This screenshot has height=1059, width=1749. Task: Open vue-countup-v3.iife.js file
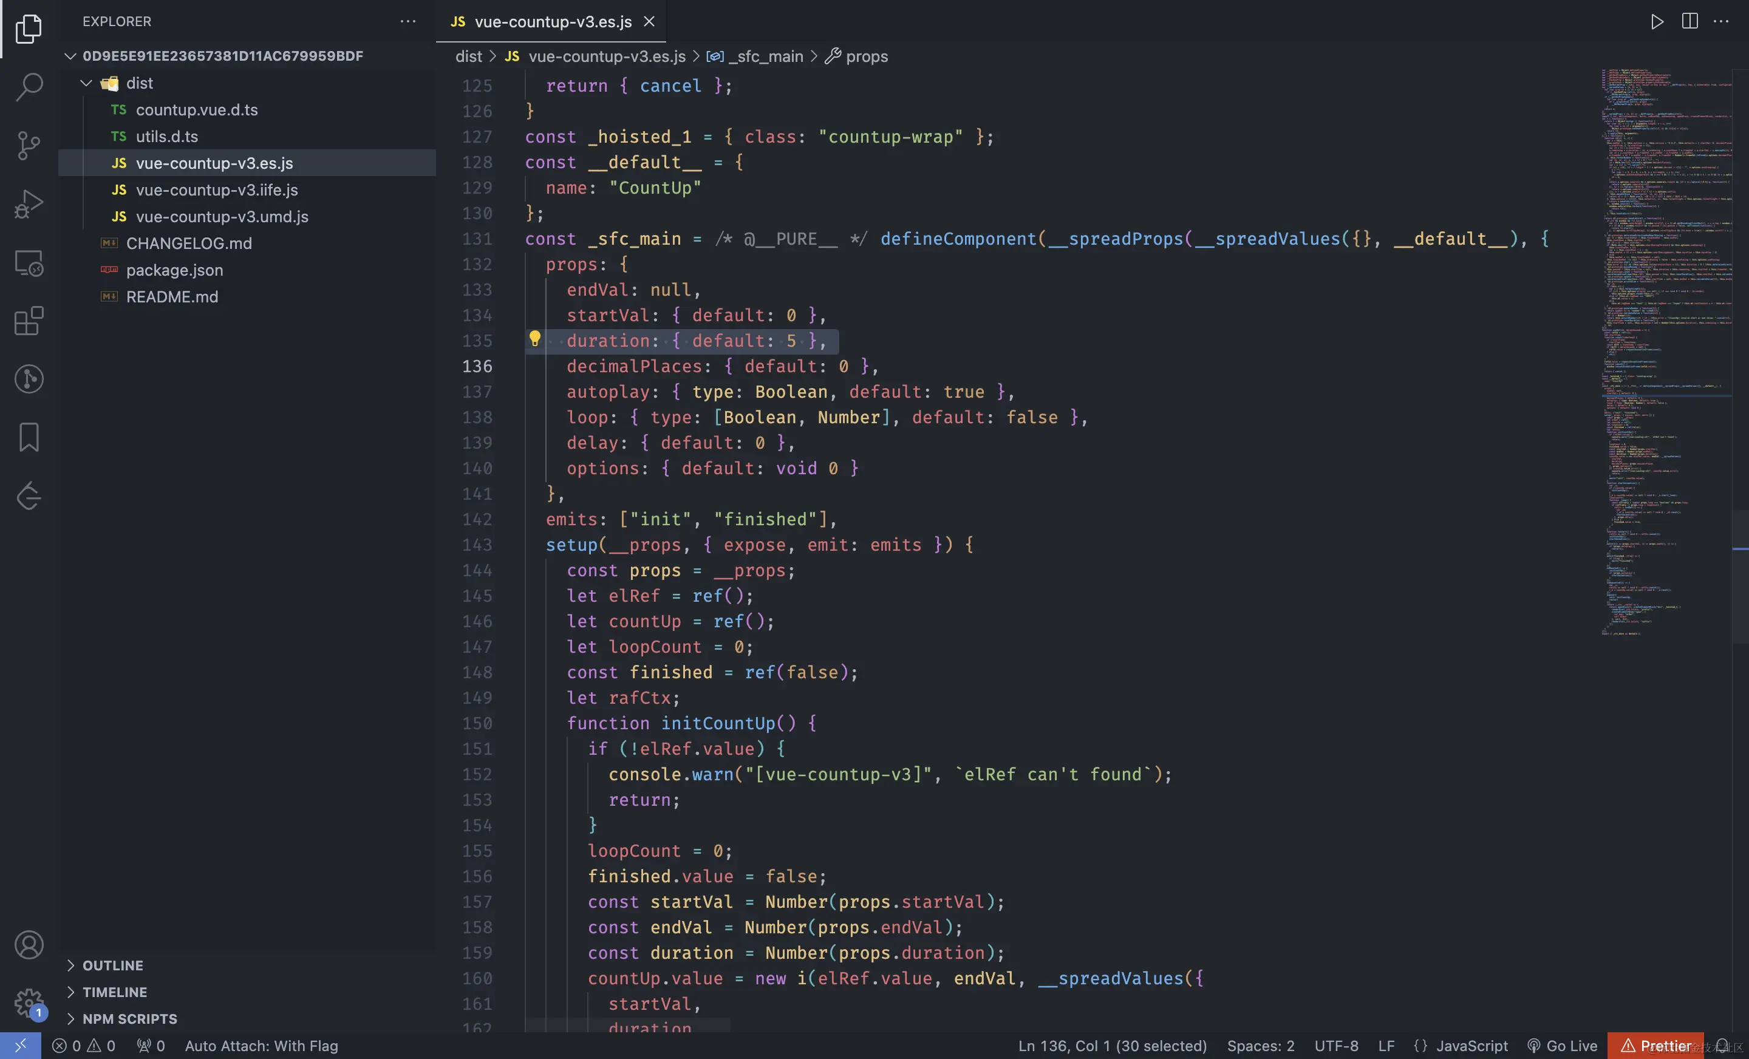point(216,189)
